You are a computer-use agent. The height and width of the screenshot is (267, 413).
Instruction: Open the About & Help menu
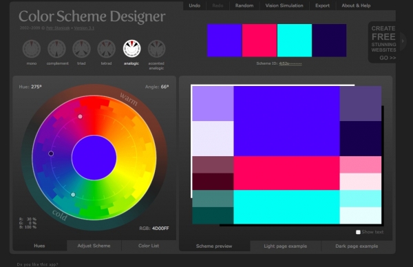pos(356,6)
